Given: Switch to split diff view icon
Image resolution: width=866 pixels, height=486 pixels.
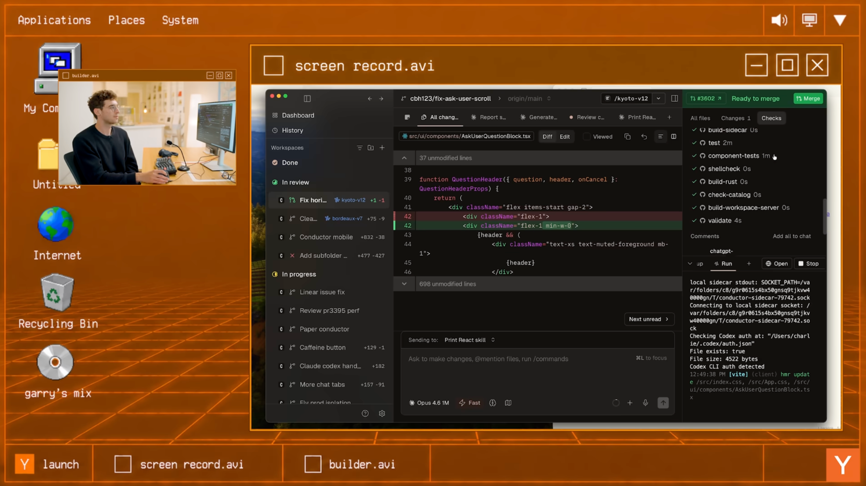Looking at the screenshot, I should 674,136.
